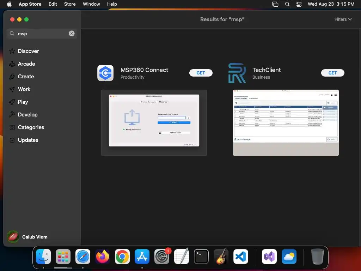View the TechClient screenshot preview

click(286, 122)
